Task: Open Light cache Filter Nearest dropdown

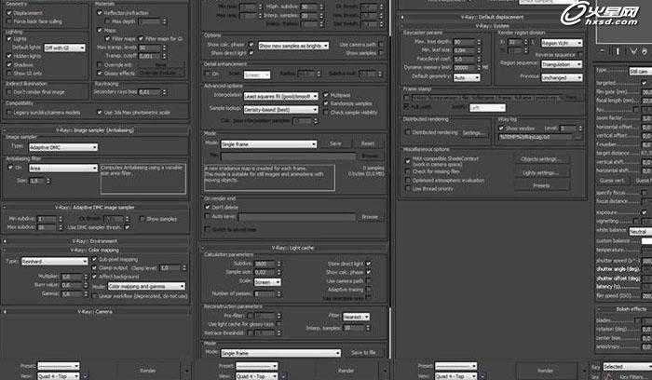Action: (356, 317)
